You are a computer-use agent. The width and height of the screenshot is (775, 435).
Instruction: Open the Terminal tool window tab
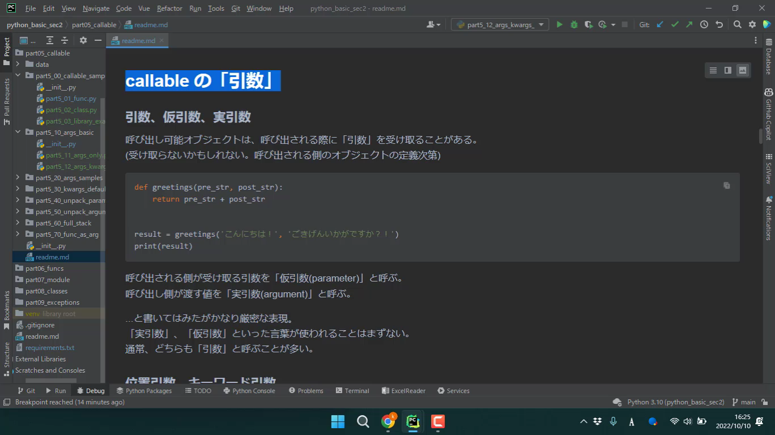[352, 391]
